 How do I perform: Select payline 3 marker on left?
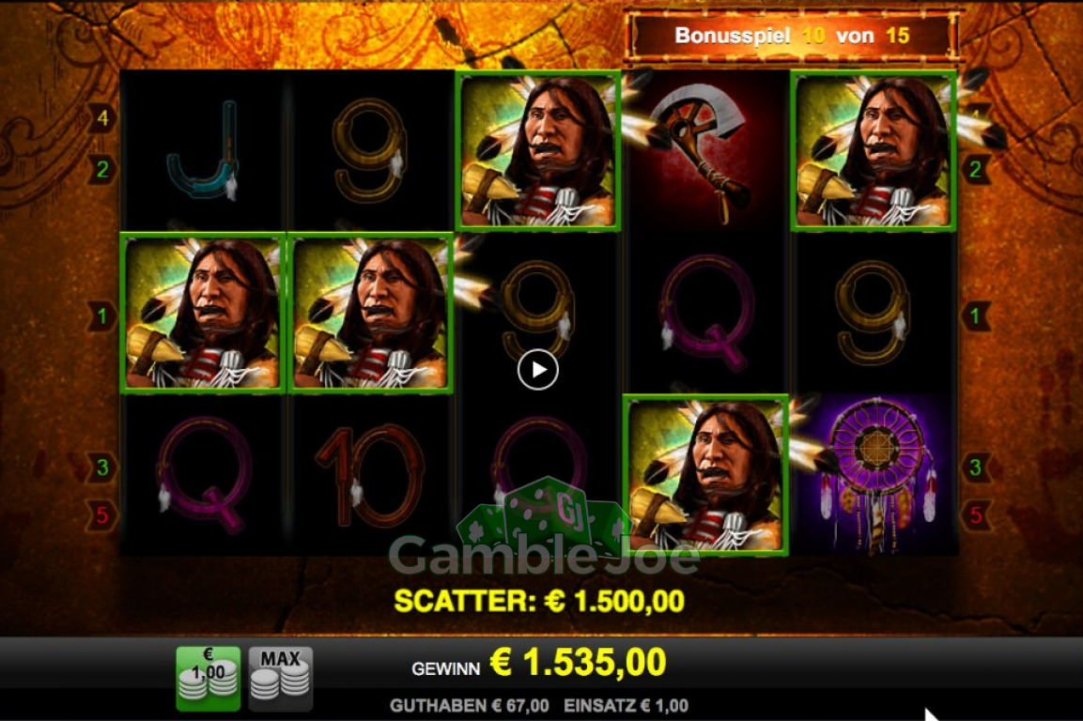pos(102,467)
